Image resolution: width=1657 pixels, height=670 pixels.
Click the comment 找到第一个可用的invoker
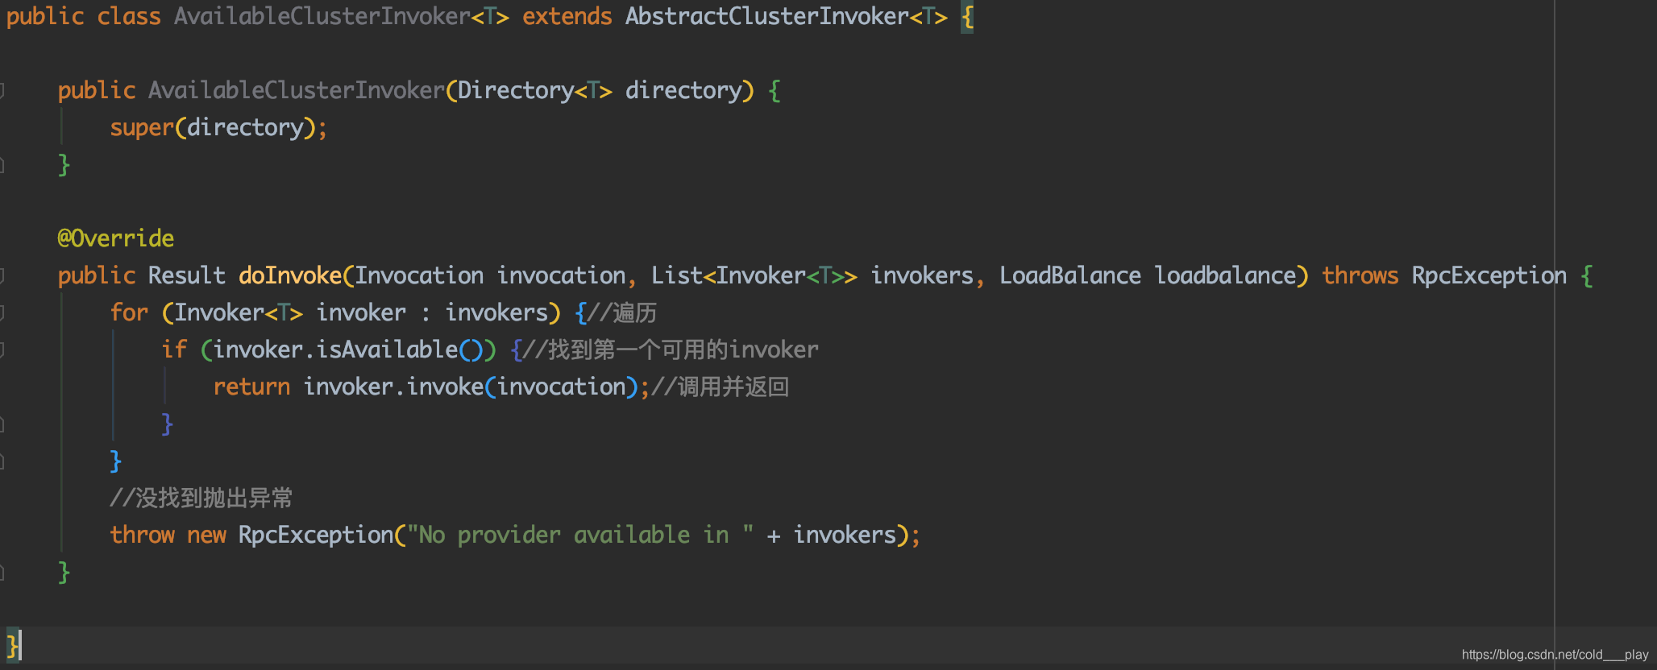click(683, 349)
